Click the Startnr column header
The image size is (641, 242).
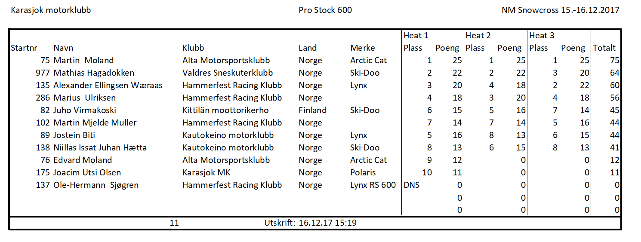[23, 48]
